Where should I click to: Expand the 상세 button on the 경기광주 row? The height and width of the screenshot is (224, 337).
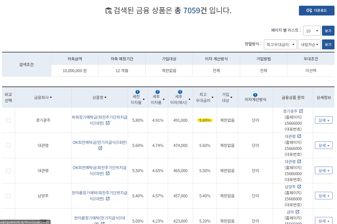click(x=323, y=120)
